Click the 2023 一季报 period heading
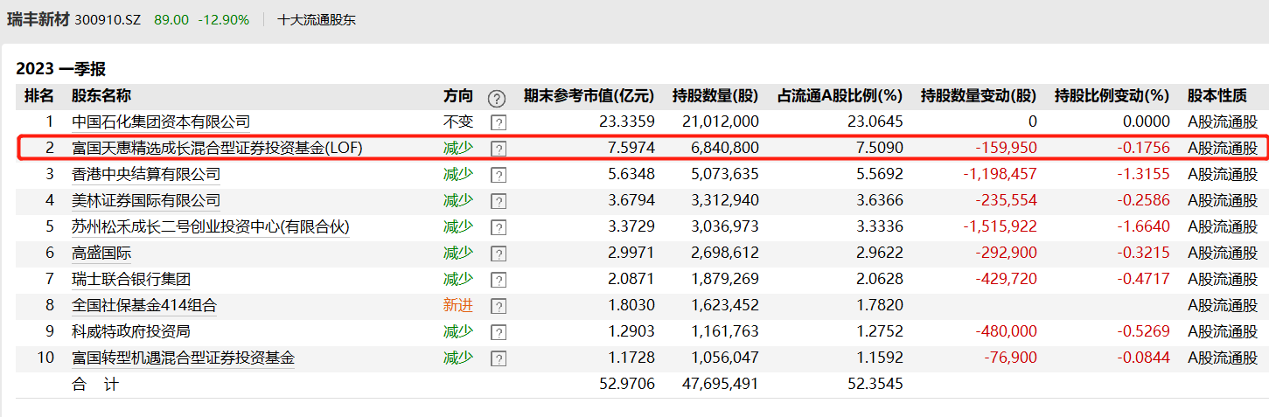The image size is (1269, 417). point(61,69)
